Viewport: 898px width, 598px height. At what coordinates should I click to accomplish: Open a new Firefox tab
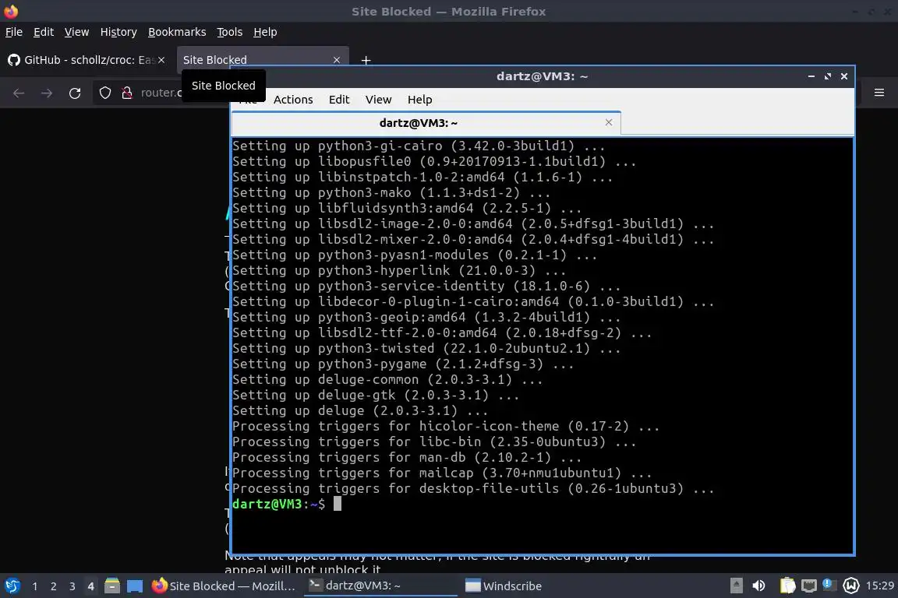tap(366, 60)
